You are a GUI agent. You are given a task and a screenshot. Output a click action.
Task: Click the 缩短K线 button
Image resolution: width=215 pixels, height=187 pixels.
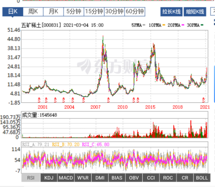[x=195, y=12]
